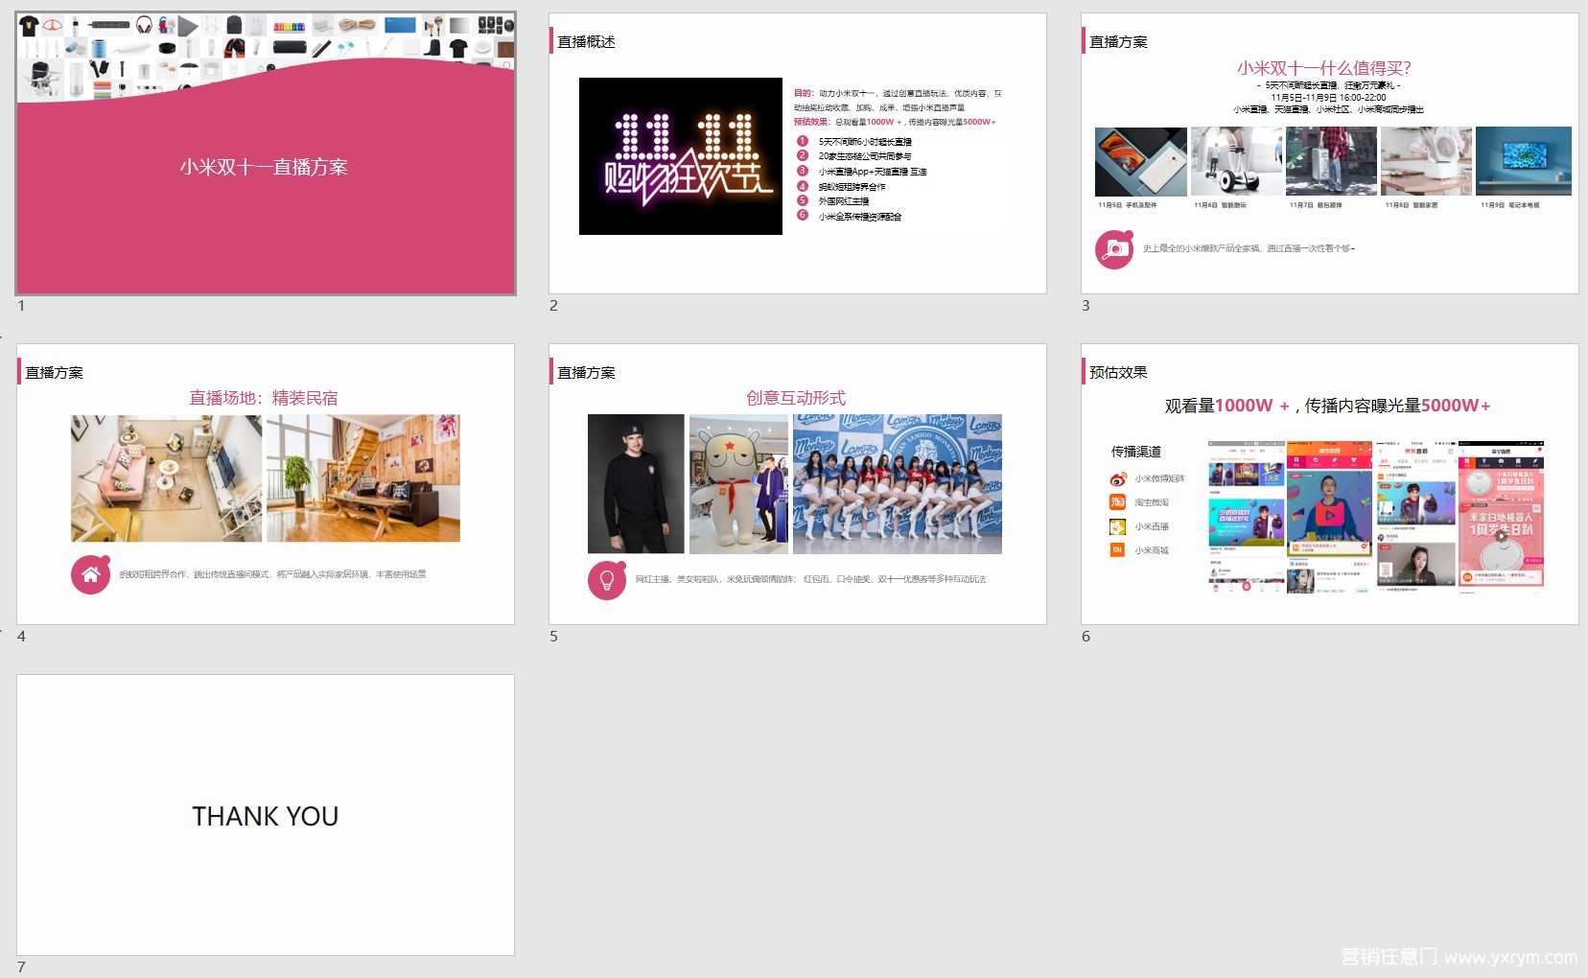Click the cheerleader group photo
This screenshot has height=978, width=1588.
click(x=898, y=484)
